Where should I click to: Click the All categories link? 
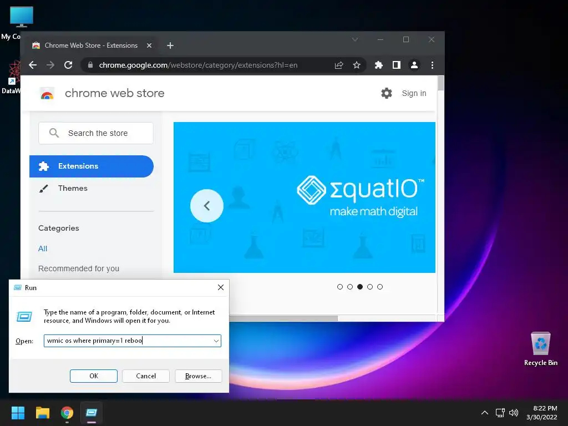point(43,248)
